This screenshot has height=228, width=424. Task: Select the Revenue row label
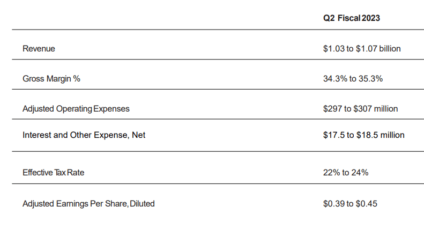[x=39, y=48]
